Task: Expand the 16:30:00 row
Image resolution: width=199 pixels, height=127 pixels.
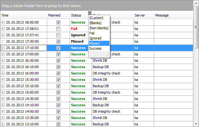Action: tap(3, 61)
